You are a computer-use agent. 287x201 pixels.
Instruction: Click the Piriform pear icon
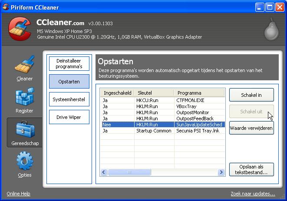coord(271,29)
